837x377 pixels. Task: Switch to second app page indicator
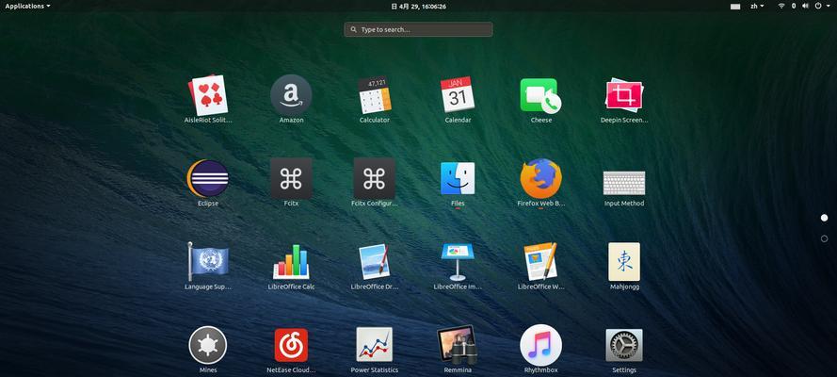click(824, 238)
